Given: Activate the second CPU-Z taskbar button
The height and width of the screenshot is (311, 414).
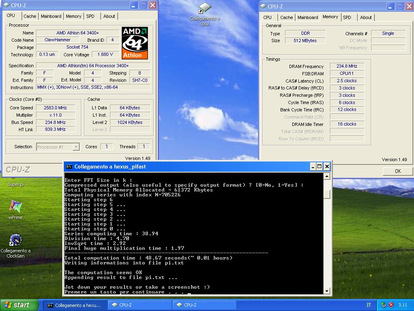Looking at the screenshot, I should click(204, 305).
